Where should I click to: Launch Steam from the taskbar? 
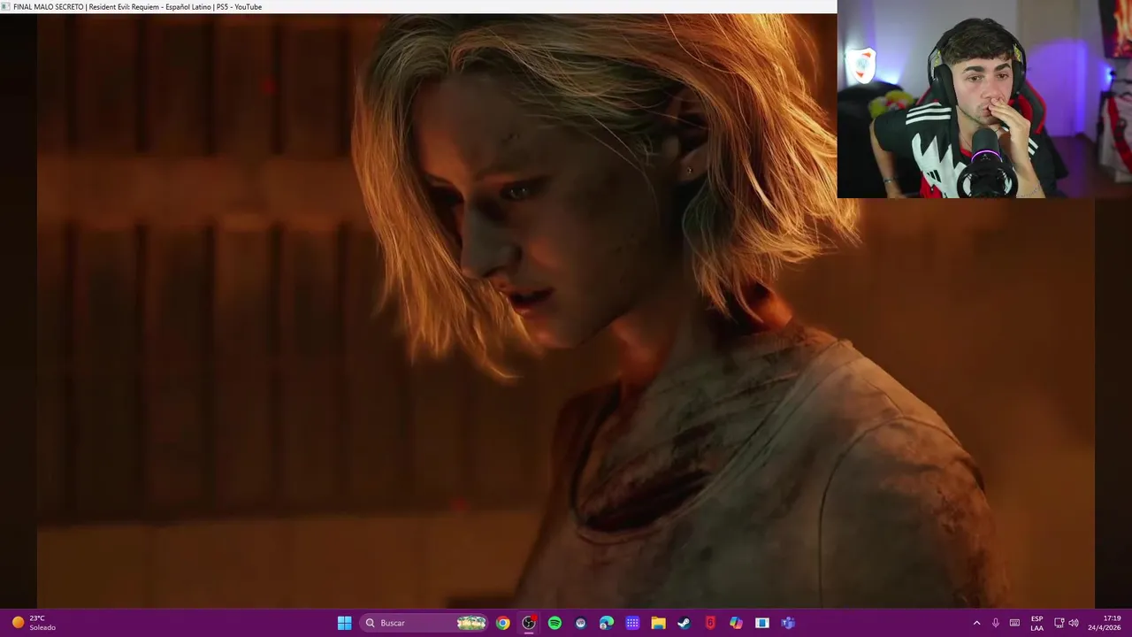[684, 623]
